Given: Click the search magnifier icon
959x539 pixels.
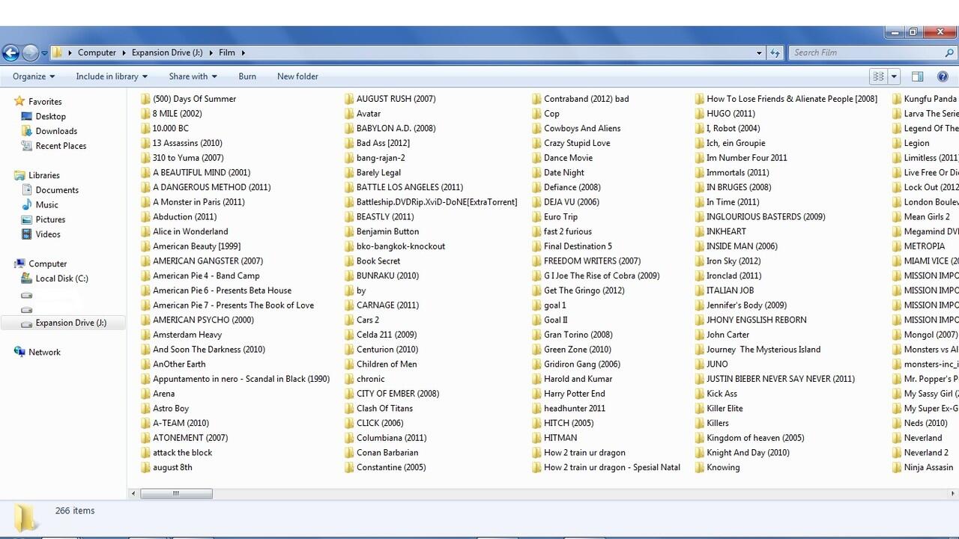Looking at the screenshot, I should click(x=950, y=52).
